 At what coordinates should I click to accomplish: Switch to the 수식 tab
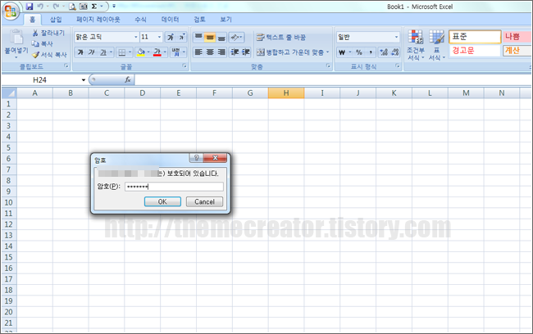[140, 20]
